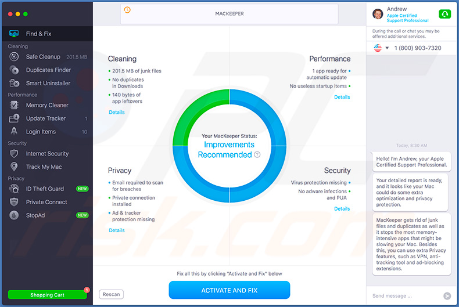Go to Memory Cleaner
The image size is (459, 307).
click(x=48, y=105)
